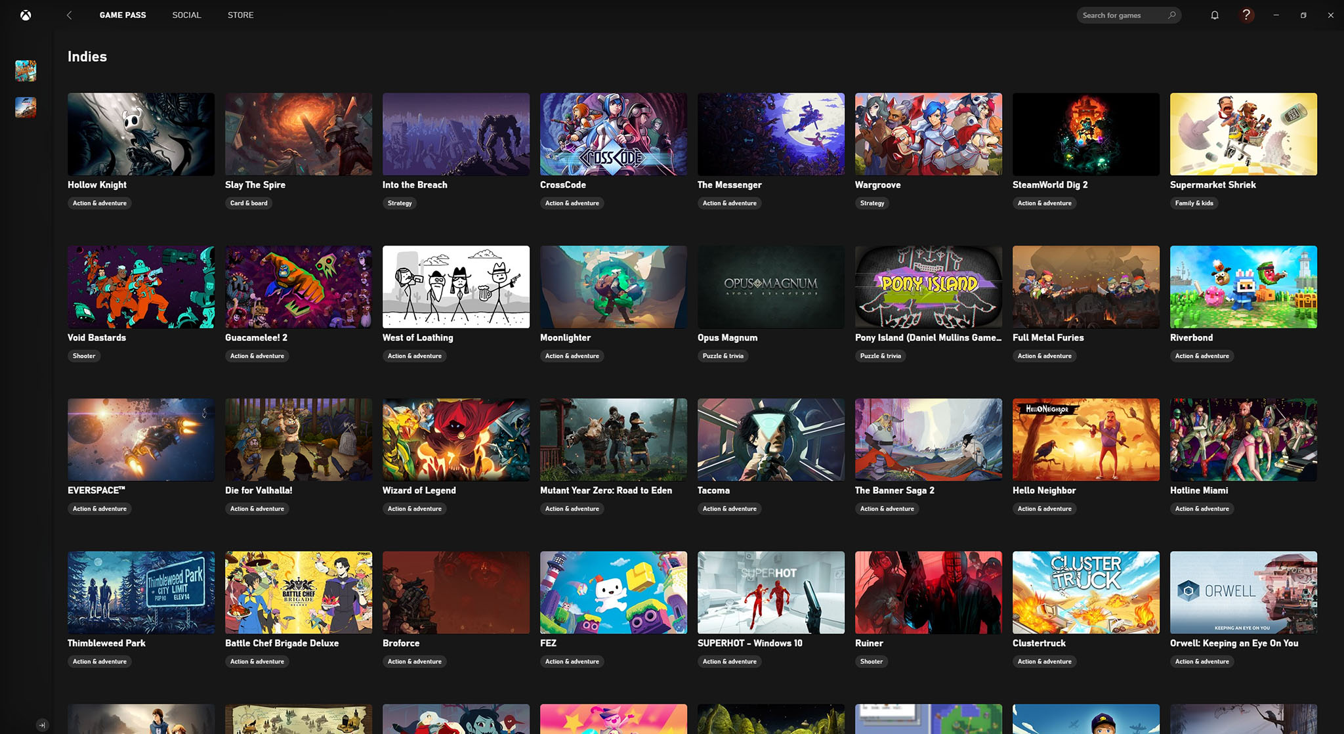Expand the sidebar with the bottom arrow icon
This screenshot has height=734, width=1344.
pyautogui.click(x=42, y=725)
